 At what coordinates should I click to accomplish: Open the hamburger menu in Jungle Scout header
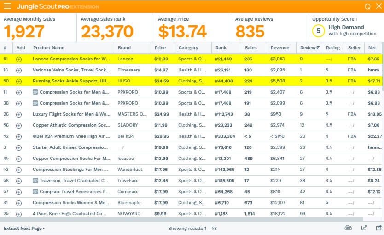pyautogui.click(x=7, y=6)
